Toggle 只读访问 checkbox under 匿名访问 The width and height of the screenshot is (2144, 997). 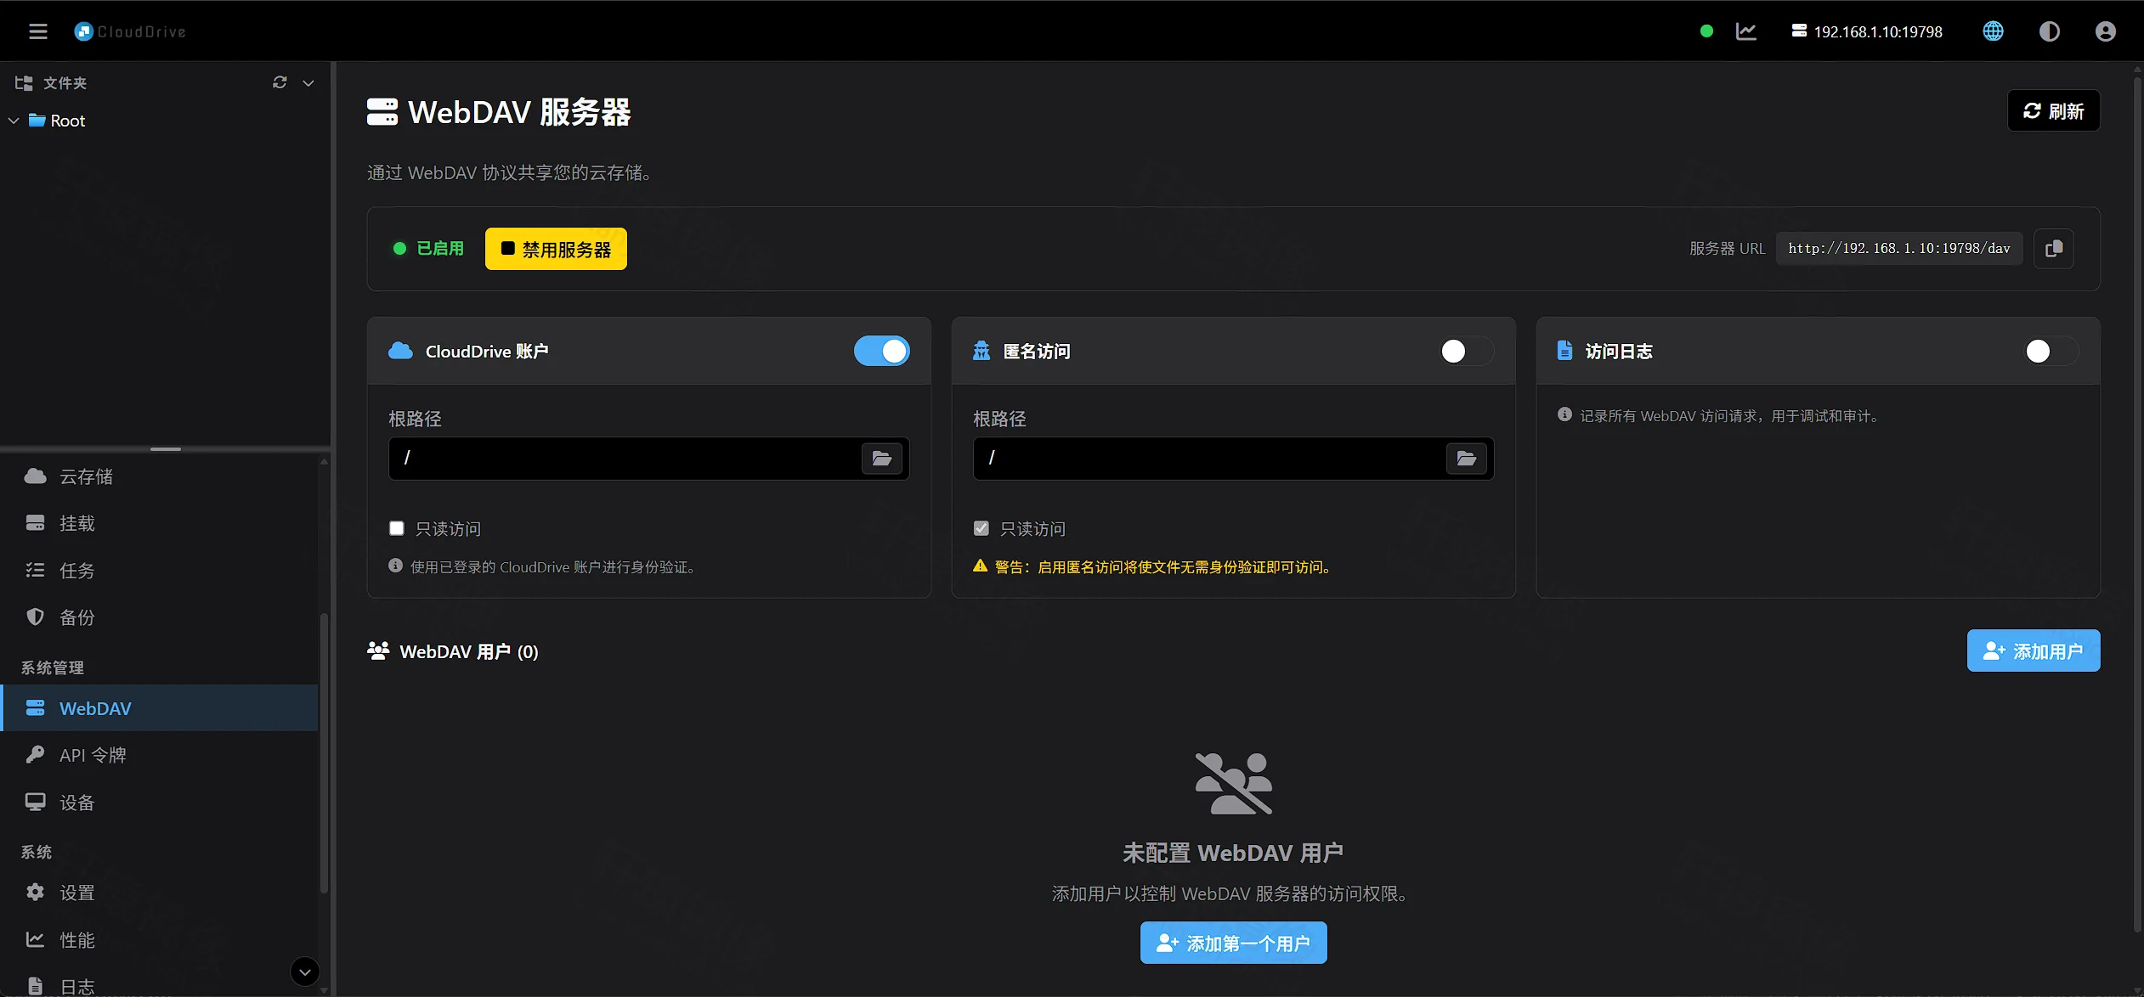(981, 528)
